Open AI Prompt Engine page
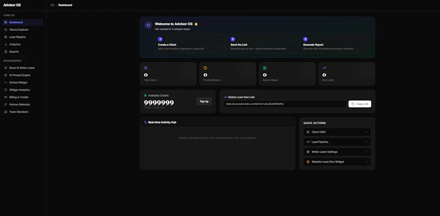Screen dimensions: 440x216 pyautogui.click(x=23, y=75)
